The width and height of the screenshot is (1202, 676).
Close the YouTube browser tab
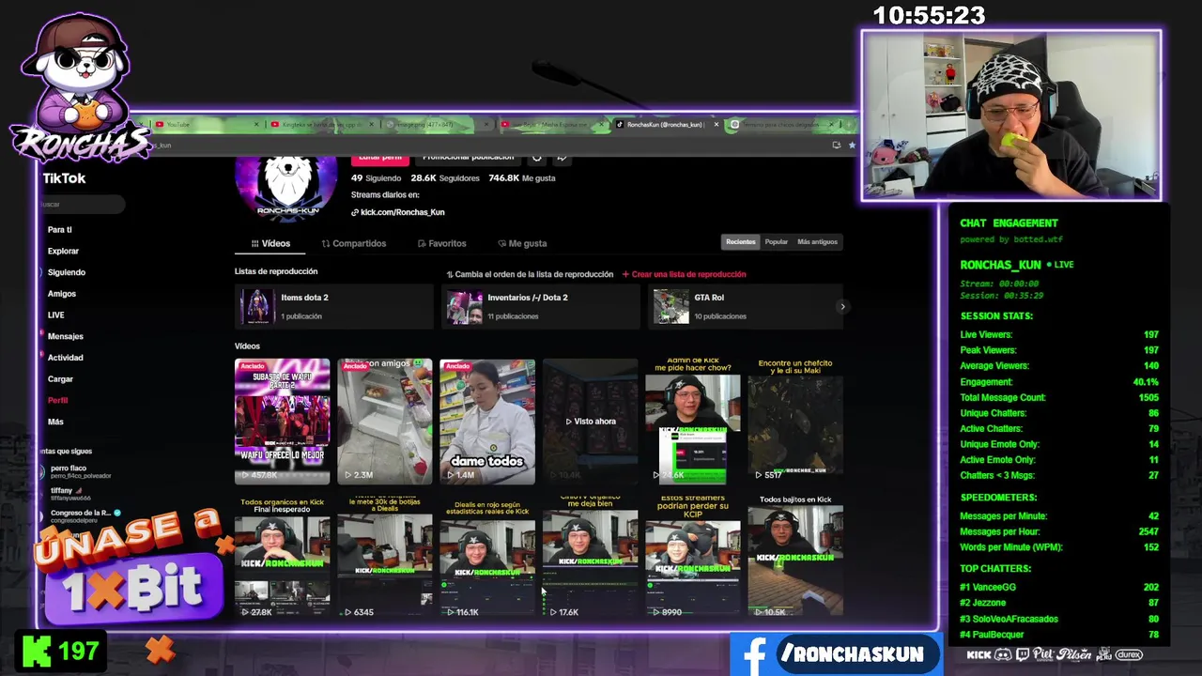[256, 124]
